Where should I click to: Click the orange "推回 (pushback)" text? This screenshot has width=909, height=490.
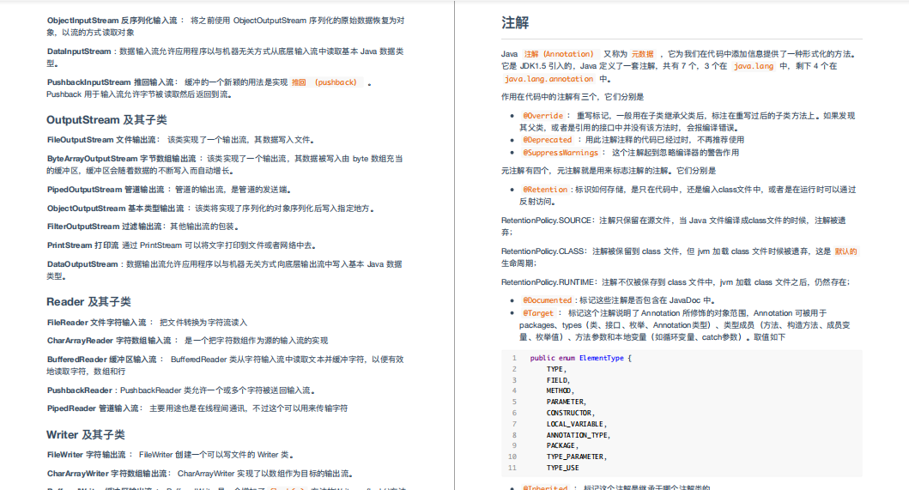click(324, 82)
